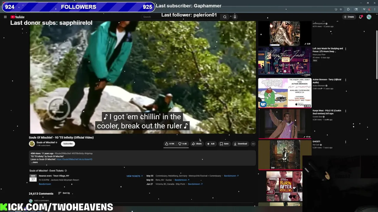Open options menu for Action Bronson - Terry
This screenshot has width=378, height=212.
tap(346, 80)
